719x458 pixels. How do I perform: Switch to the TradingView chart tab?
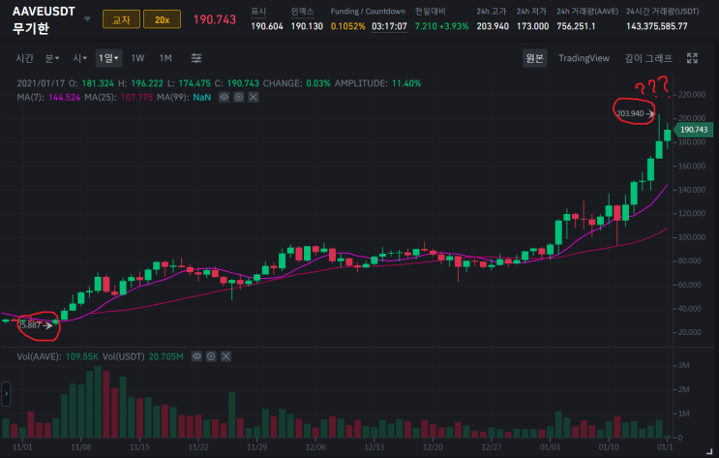point(584,58)
